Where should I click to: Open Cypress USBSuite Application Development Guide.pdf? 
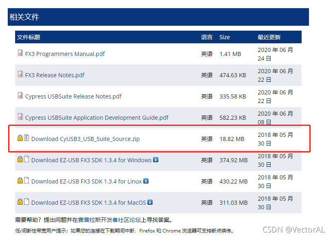97,118
